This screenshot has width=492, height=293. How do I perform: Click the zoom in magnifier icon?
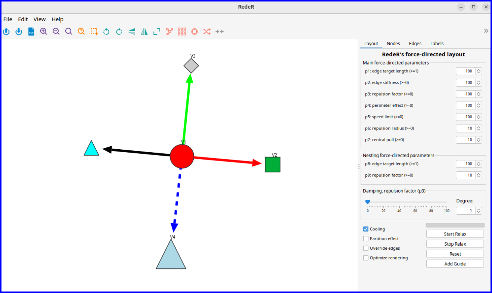44,32
